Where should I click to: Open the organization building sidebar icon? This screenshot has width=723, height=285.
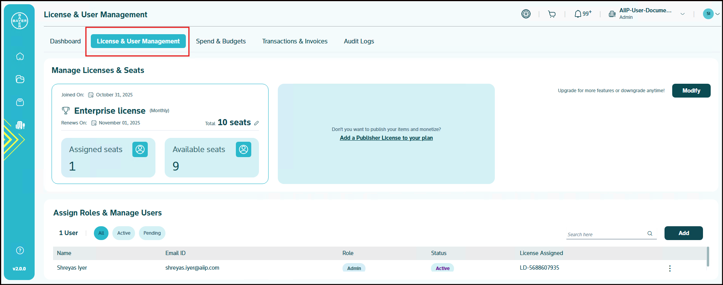pyautogui.click(x=20, y=125)
